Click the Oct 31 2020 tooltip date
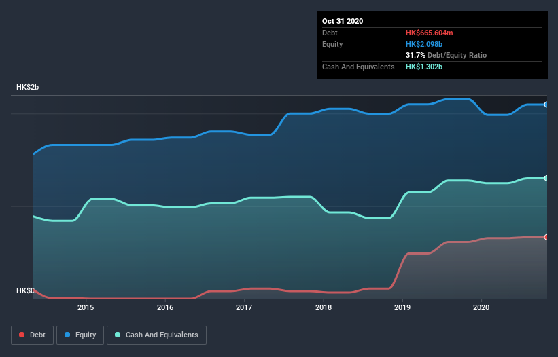Image resolution: width=558 pixels, height=357 pixels. (343, 21)
